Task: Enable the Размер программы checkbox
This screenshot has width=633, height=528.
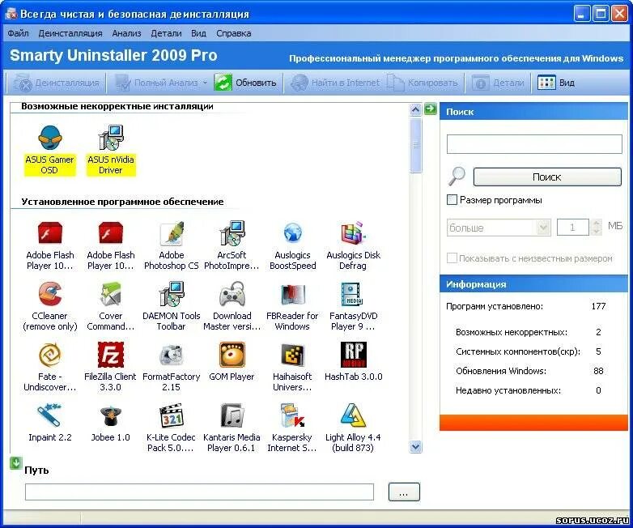Action: (452, 199)
